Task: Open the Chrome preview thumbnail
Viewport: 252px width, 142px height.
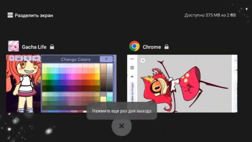Action: 182,84
